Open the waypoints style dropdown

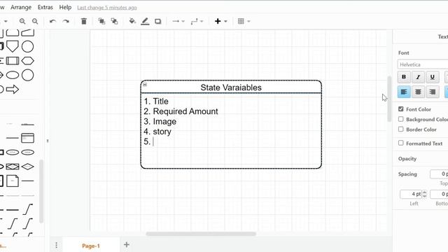click(197, 21)
